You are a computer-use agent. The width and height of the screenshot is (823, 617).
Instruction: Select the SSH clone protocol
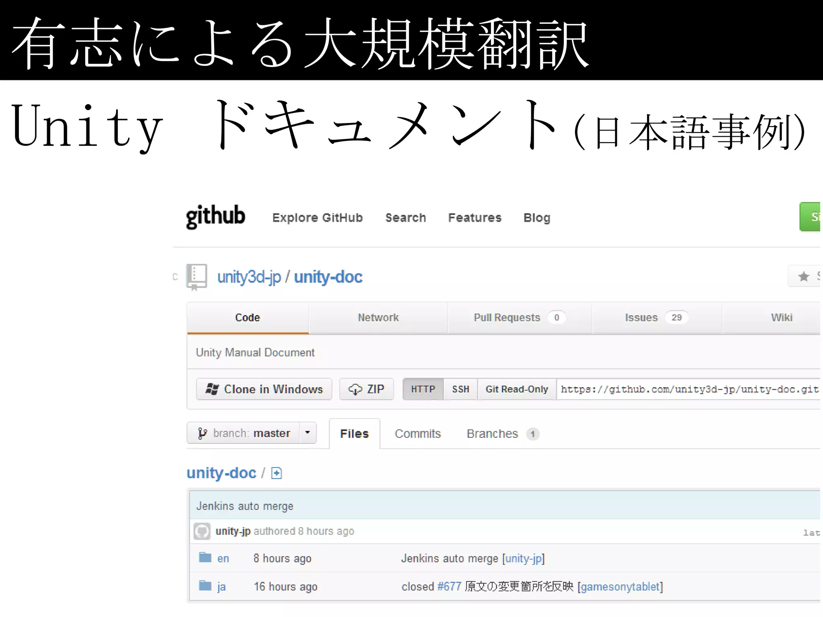tap(461, 389)
